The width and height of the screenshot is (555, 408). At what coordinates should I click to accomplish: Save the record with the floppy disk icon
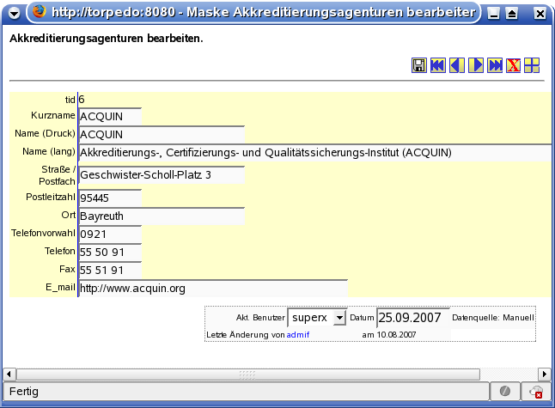[x=419, y=65]
